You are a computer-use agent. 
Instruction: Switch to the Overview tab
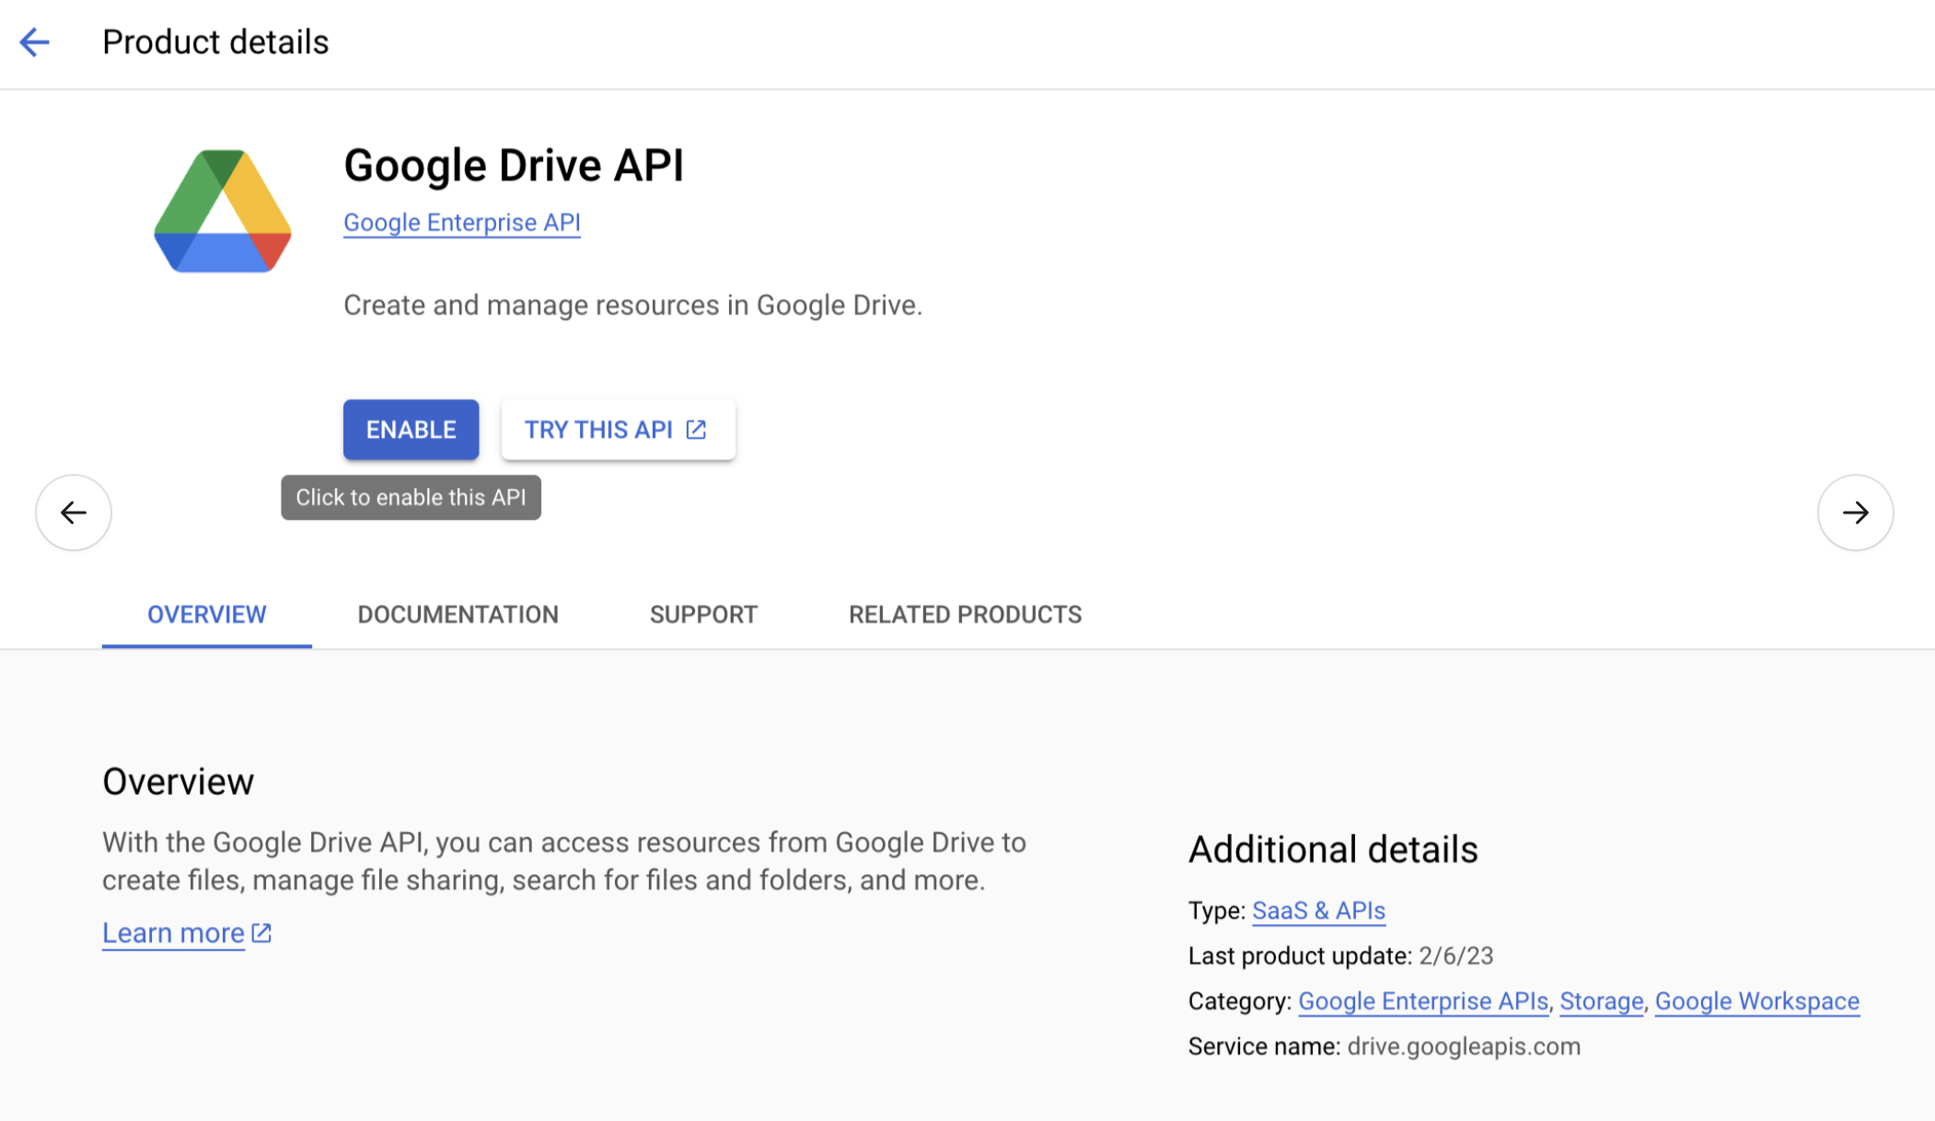pos(207,615)
